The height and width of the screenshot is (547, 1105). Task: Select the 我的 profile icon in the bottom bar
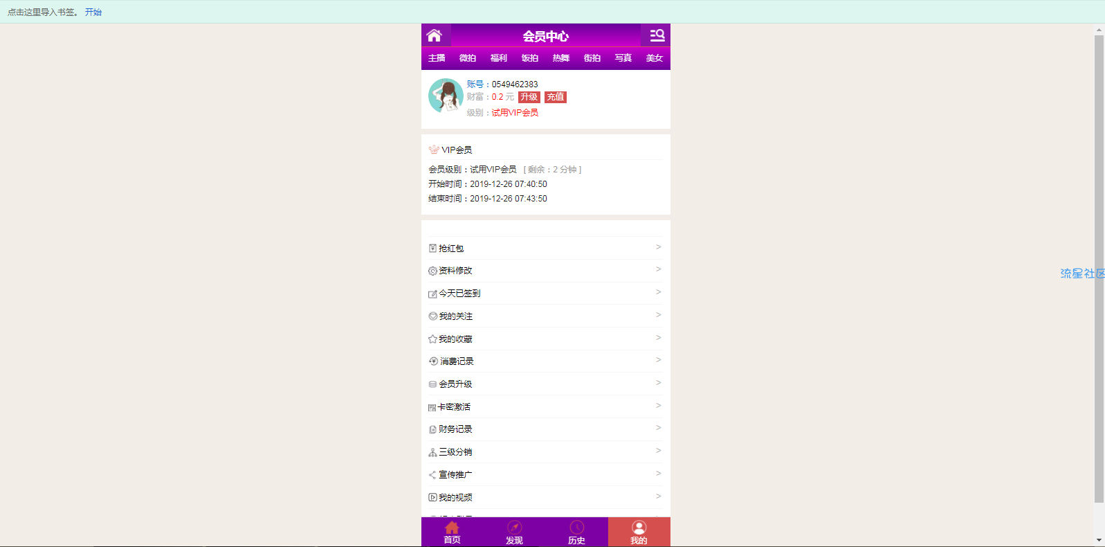click(639, 528)
